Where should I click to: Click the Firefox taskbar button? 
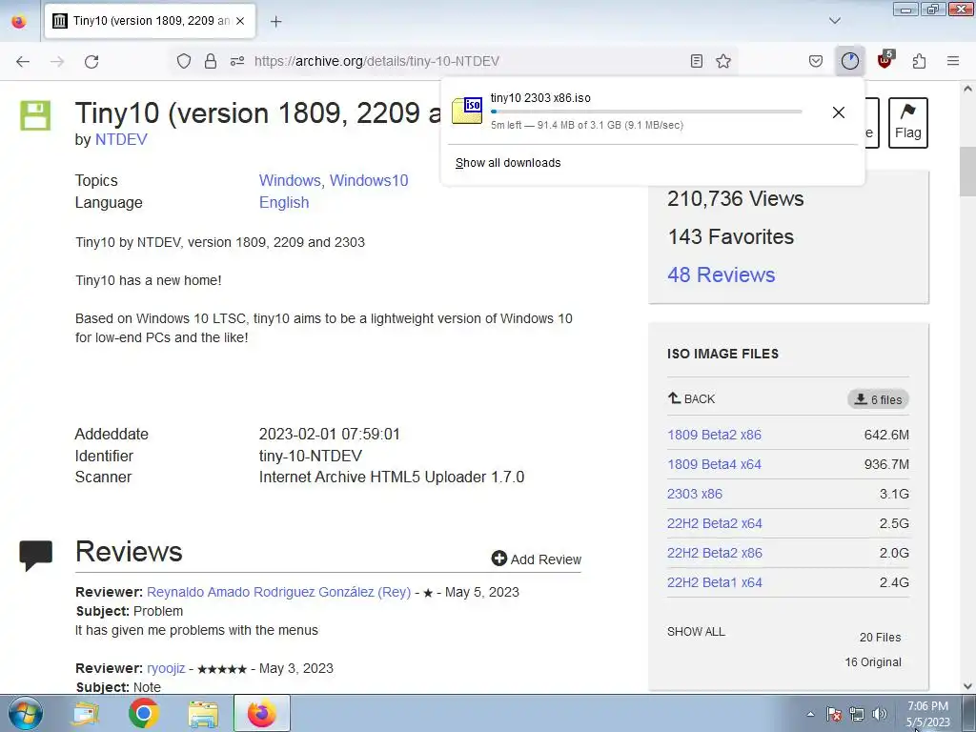(x=262, y=713)
